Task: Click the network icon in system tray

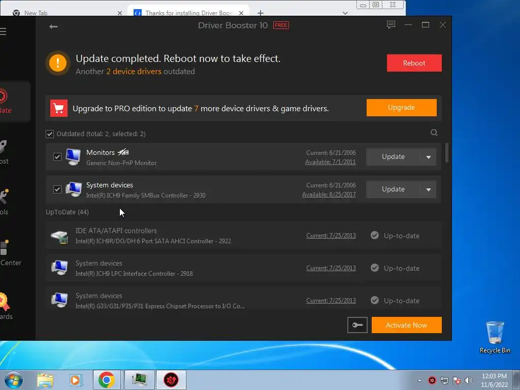Action: pos(444,380)
